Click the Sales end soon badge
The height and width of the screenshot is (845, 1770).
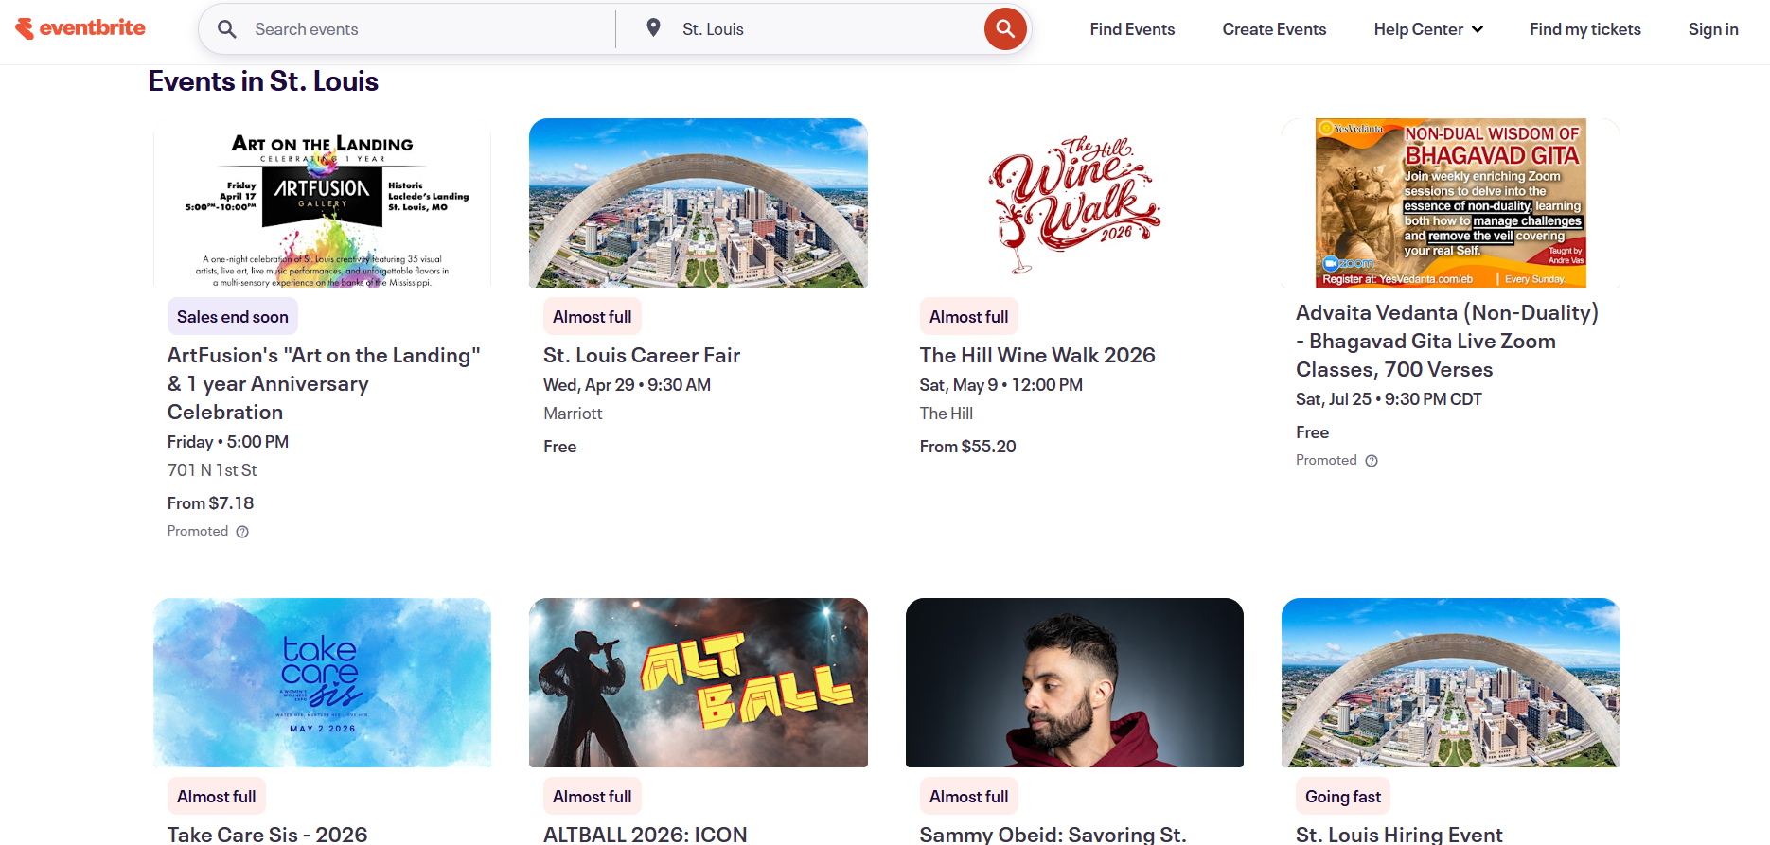233,317
